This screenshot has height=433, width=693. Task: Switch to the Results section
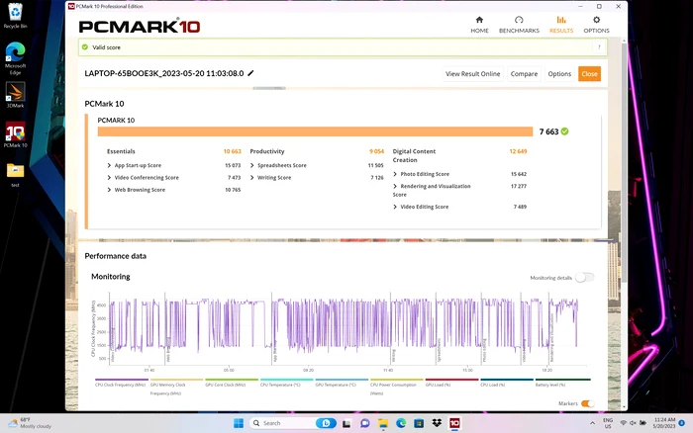coord(561,25)
